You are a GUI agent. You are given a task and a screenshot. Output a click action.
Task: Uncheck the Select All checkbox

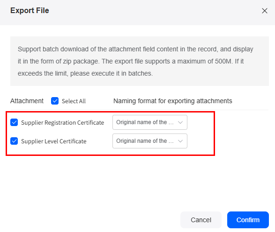click(x=55, y=101)
